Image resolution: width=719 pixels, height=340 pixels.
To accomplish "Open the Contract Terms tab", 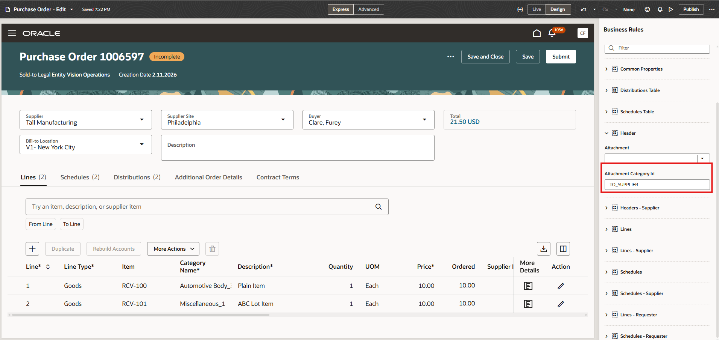I will click(x=278, y=177).
